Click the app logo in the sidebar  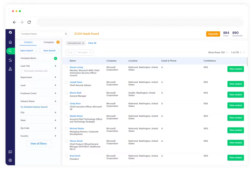click(x=10, y=33)
